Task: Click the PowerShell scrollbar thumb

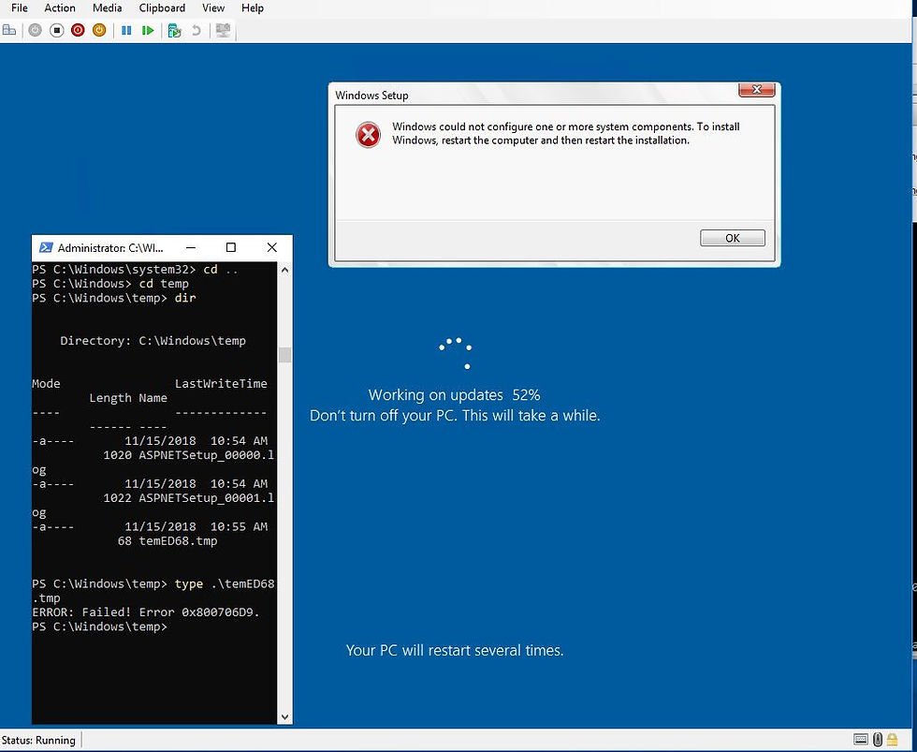Action: click(284, 355)
